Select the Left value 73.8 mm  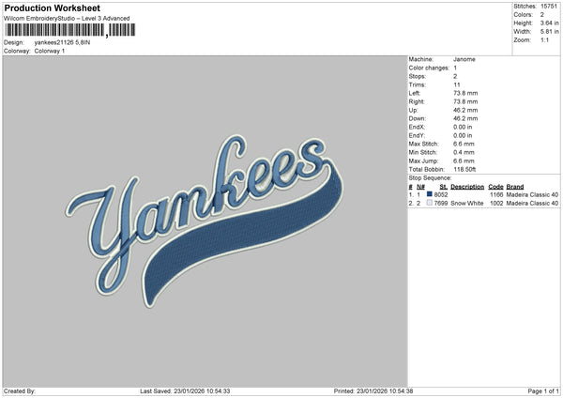[465, 93]
